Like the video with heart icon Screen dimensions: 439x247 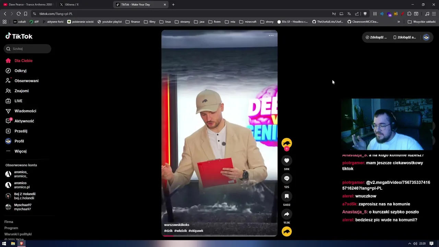[x=287, y=161]
